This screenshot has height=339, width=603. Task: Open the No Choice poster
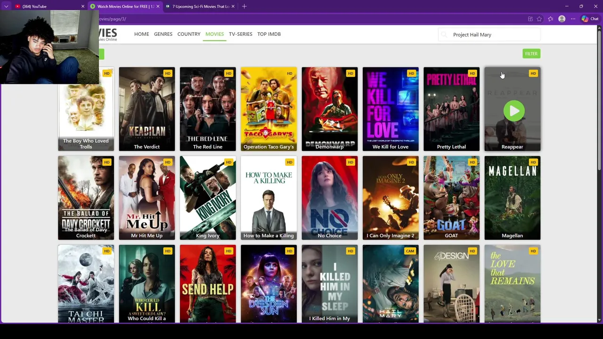point(330,198)
